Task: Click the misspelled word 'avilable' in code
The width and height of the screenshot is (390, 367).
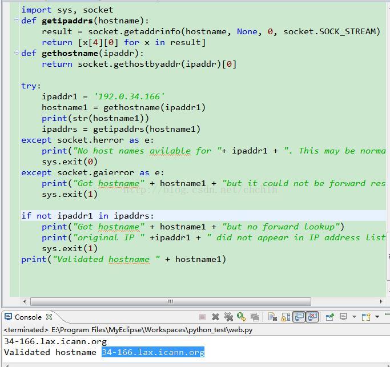Action: (x=170, y=151)
